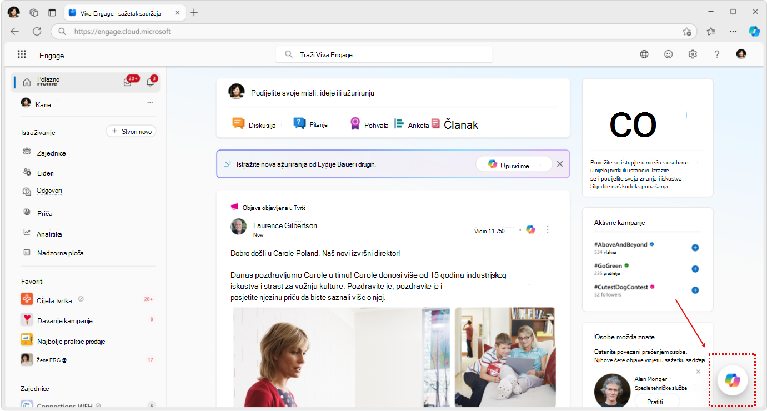Image resolution: width=767 pixels, height=411 pixels.
Task: Dismiss Alan Monger suggestion
Action: pos(698,372)
